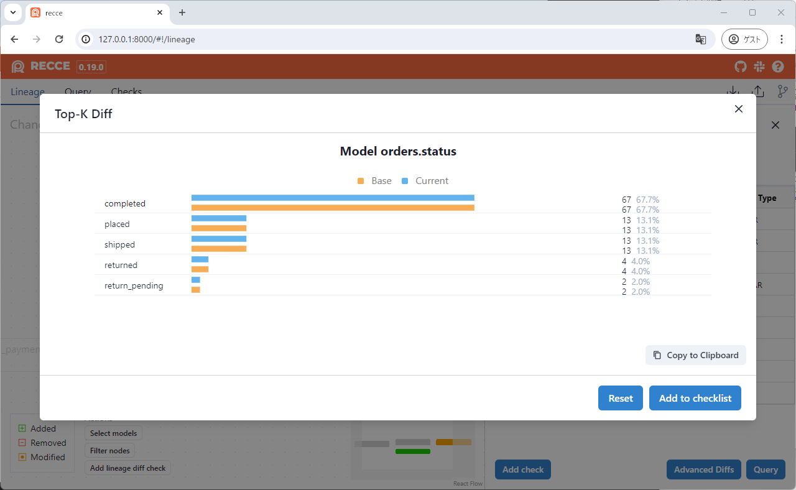Click the 'completed' status label
The width and height of the screenshot is (796, 490).
coord(125,203)
